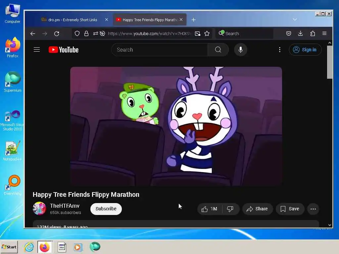
Task: Click Firefox icon in the taskbar
Action: point(45,247)
